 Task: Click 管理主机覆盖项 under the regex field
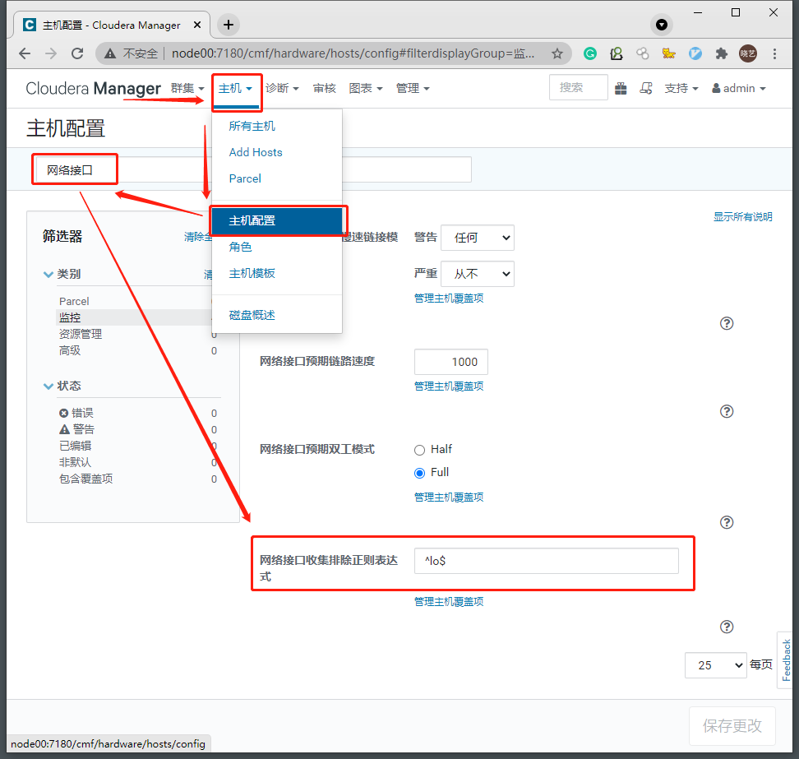449,601
